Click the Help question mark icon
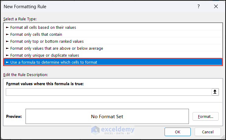 pyautogui.click(x=199, y=6)
